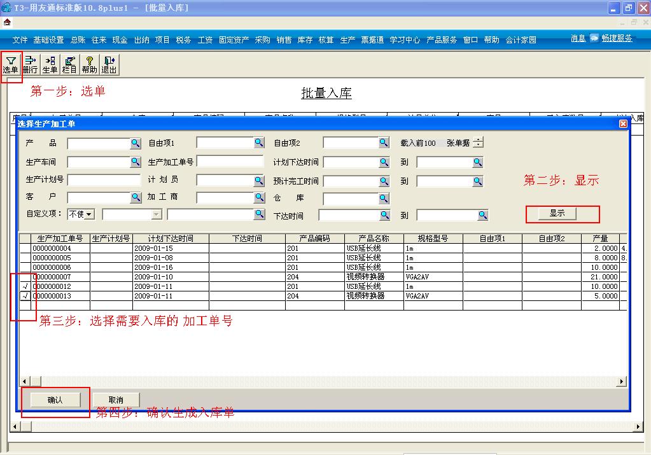The width and height of the screenshot is (651, 455).
Task: Click the 生单 toolbar icon
Action: pyautogui.click(x=49, y=64)
